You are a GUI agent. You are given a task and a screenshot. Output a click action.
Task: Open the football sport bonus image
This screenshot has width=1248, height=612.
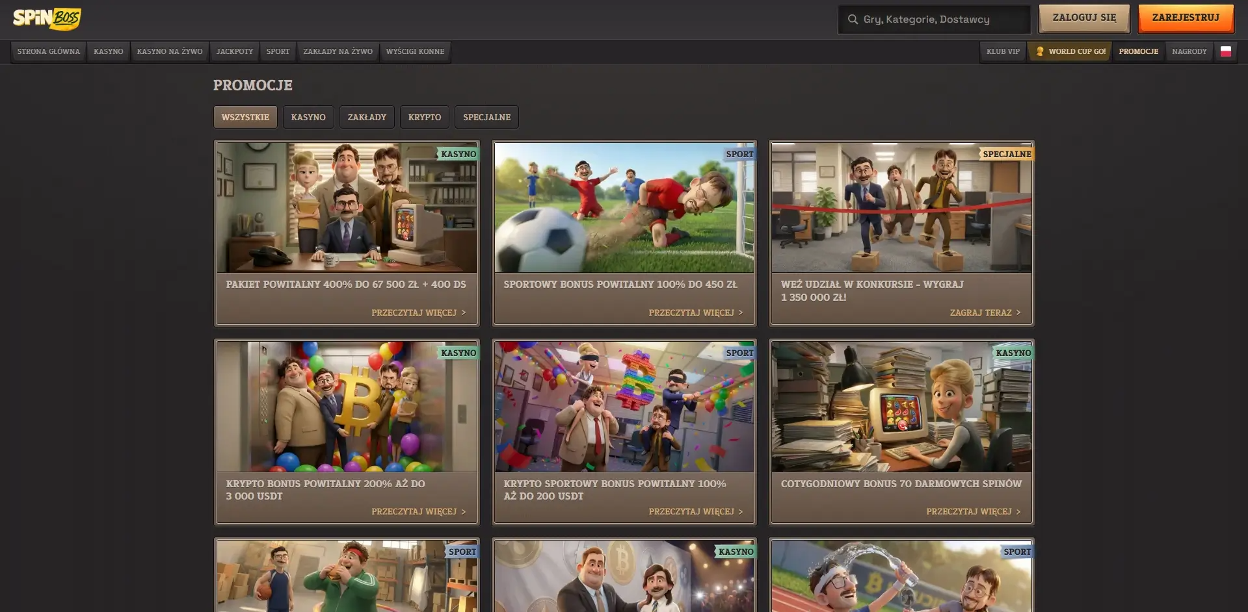624,207
